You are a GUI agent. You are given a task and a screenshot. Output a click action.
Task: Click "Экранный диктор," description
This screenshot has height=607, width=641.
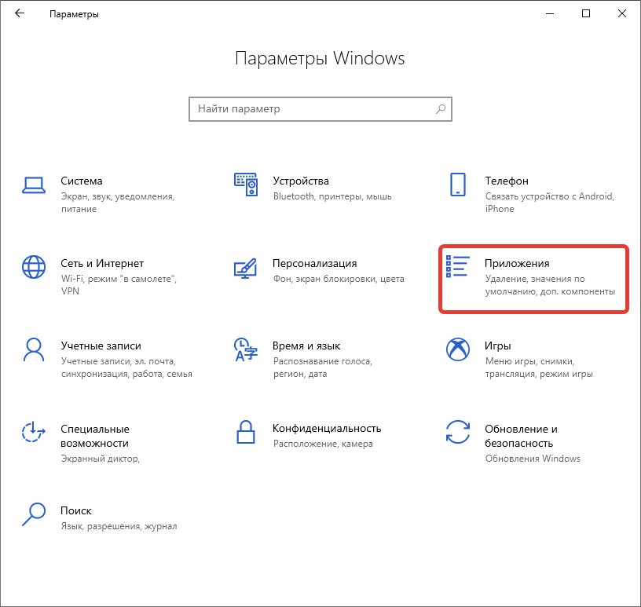tap(101, 459)
